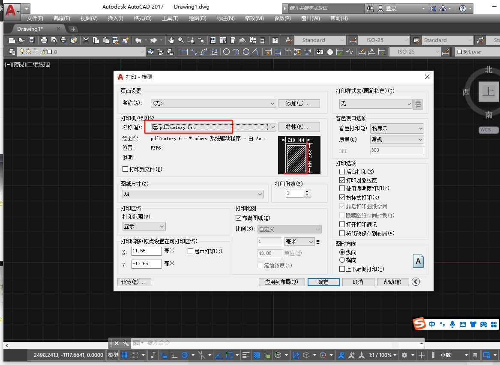The width and height of the screenshot is (500, 365).
Task: Click the Linear dimension icon
Action: point(184,52)
